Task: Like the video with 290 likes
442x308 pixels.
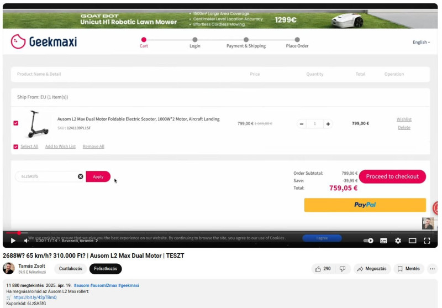Action: pyautogui.click(x=323, y=269)
